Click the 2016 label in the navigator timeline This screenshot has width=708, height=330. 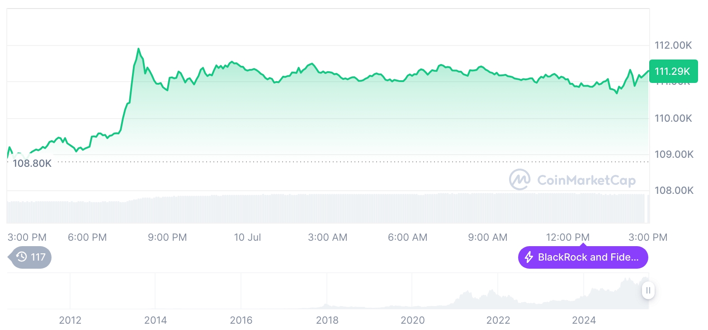241,320
